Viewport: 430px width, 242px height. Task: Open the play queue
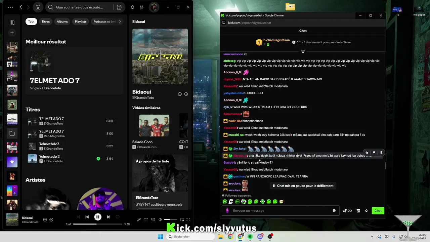pyautogui.click(x=146, y=219)
